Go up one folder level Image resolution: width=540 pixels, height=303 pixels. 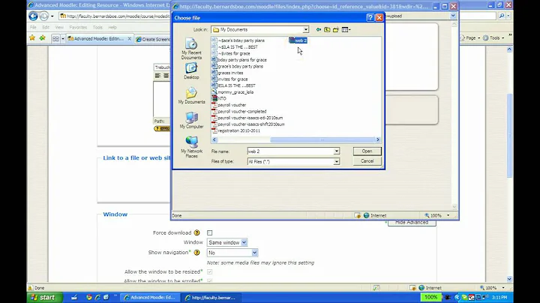coord(327,29)
